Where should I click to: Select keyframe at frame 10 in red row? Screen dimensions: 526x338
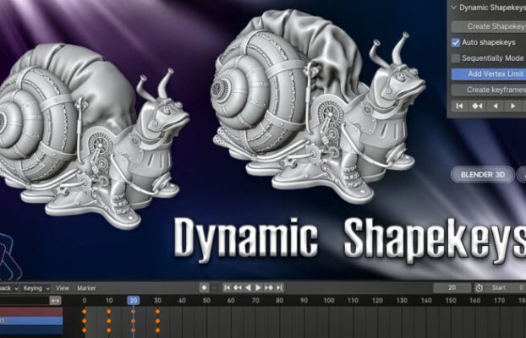coord(109,312)
